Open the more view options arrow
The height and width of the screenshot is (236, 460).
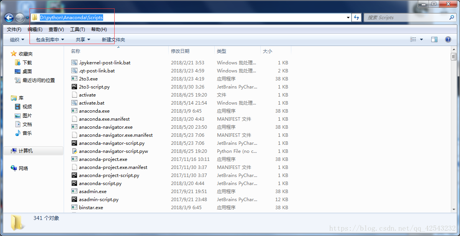click(x=421, y=39)
